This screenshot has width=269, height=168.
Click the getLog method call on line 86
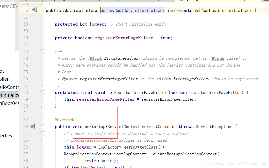pyautogui.click(x=131, y=147)
